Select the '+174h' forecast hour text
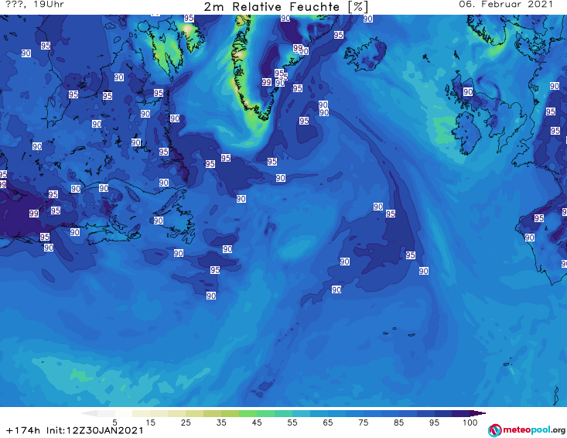 pyautogui.click(x=23, y=430)
